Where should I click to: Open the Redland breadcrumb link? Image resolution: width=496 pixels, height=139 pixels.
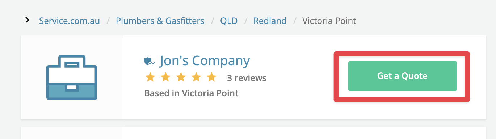[270, 21]
